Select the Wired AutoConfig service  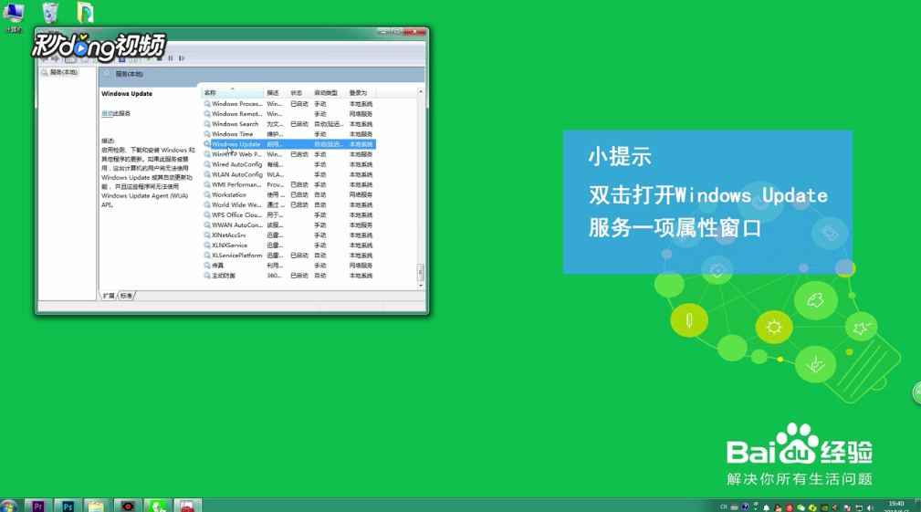pos(288,164)
